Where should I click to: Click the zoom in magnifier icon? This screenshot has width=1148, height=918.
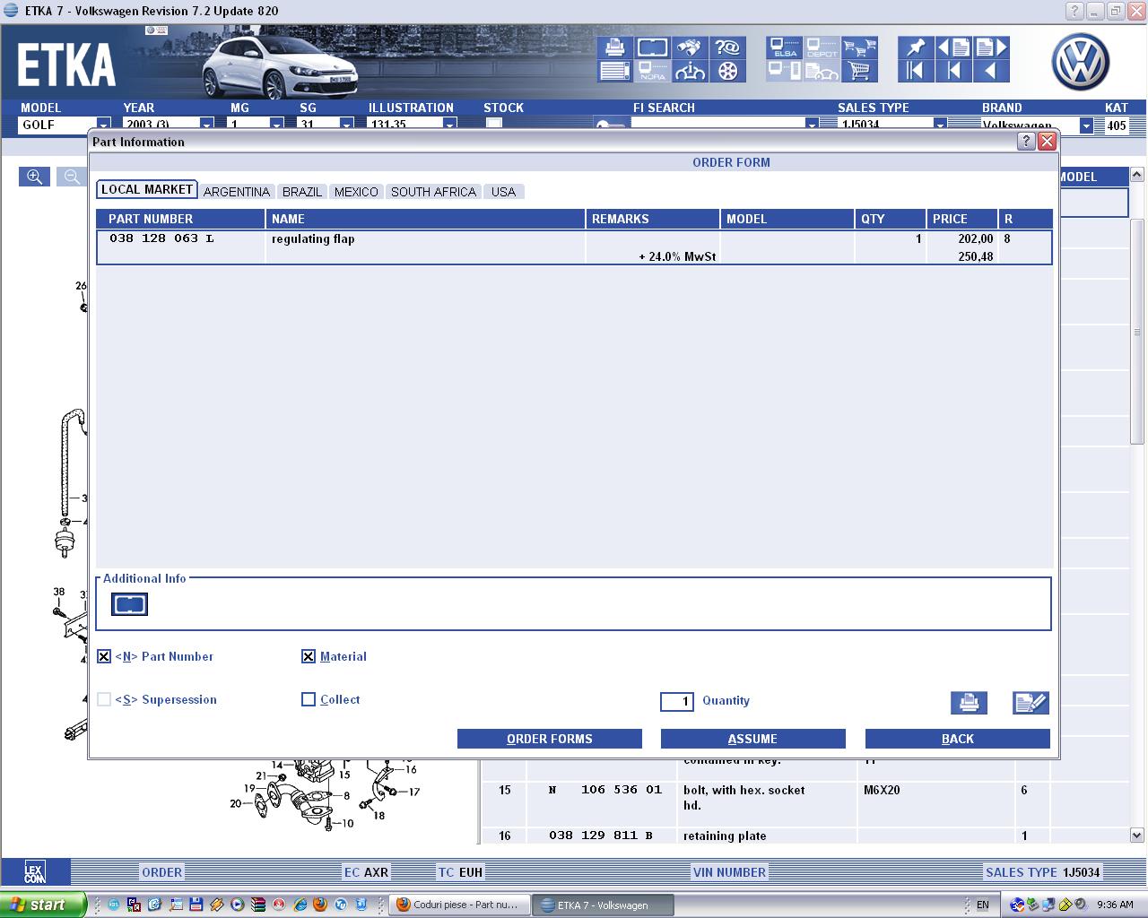(34, 177)
